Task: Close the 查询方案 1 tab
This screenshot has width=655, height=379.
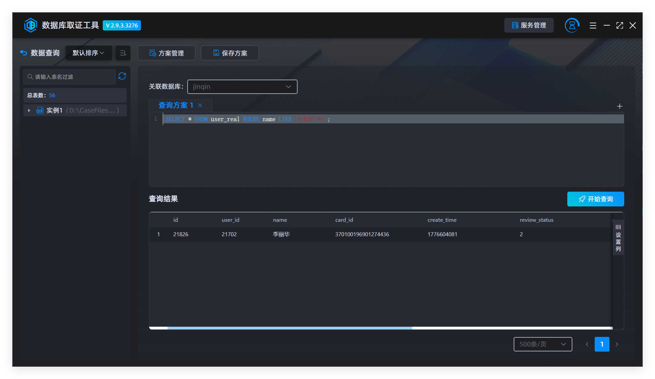Action: 200,106
